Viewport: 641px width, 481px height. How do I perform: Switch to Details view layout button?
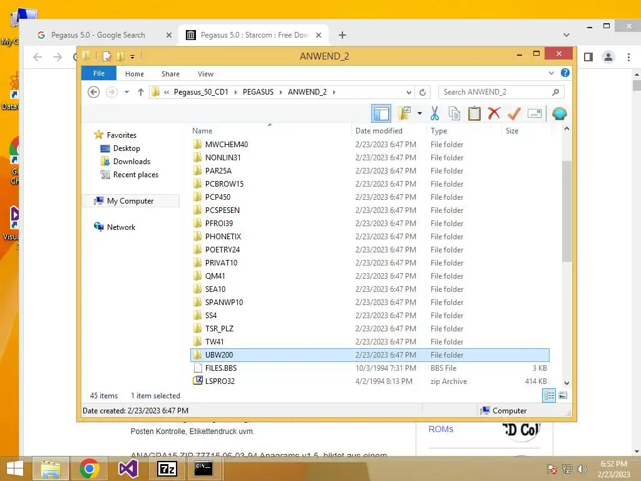(549, 396)
